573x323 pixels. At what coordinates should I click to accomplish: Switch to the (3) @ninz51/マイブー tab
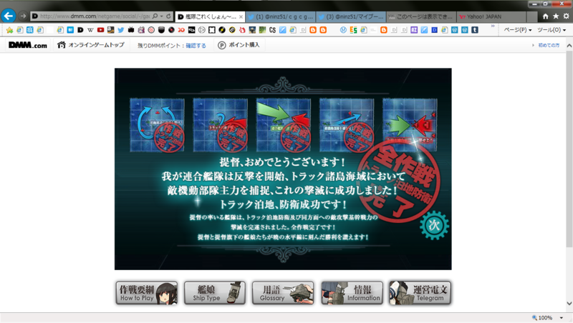click(x=350, y=16)
